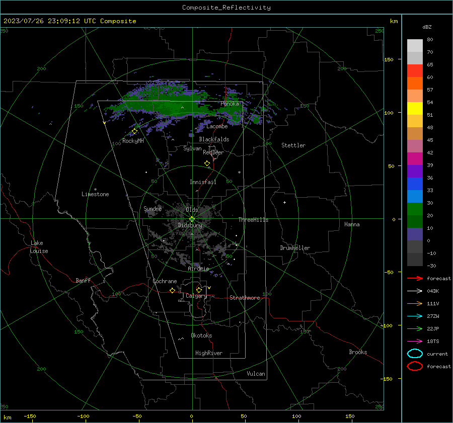This screenshot has height=423, width=453.
Task: Click the magenta 18TS arrow legend icon
Action: [415, 342]
